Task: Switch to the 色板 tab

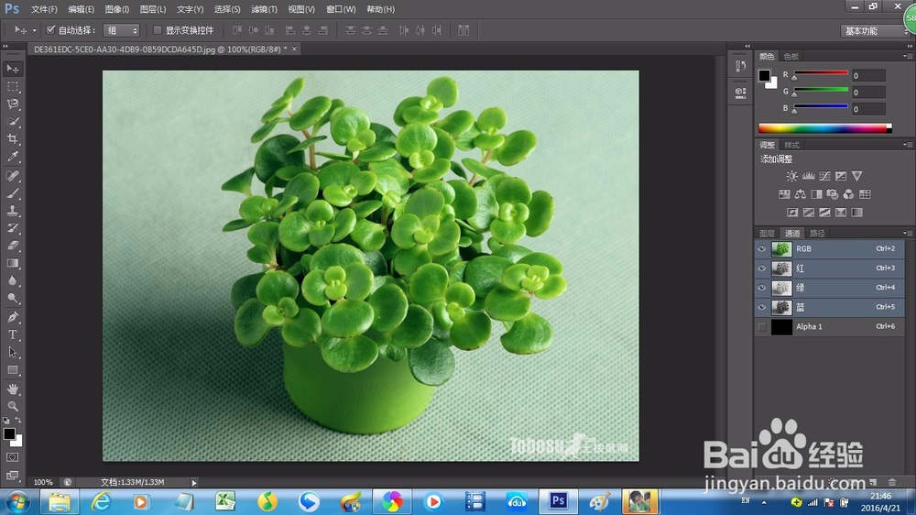Action: point(791,56)
